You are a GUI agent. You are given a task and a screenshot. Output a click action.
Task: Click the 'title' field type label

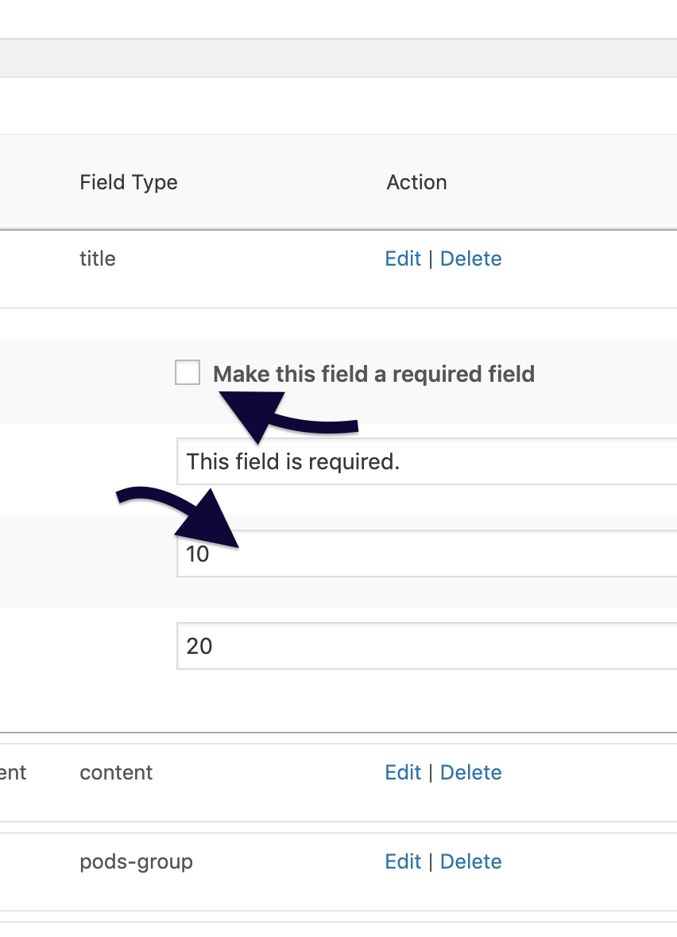pos(97,259)
